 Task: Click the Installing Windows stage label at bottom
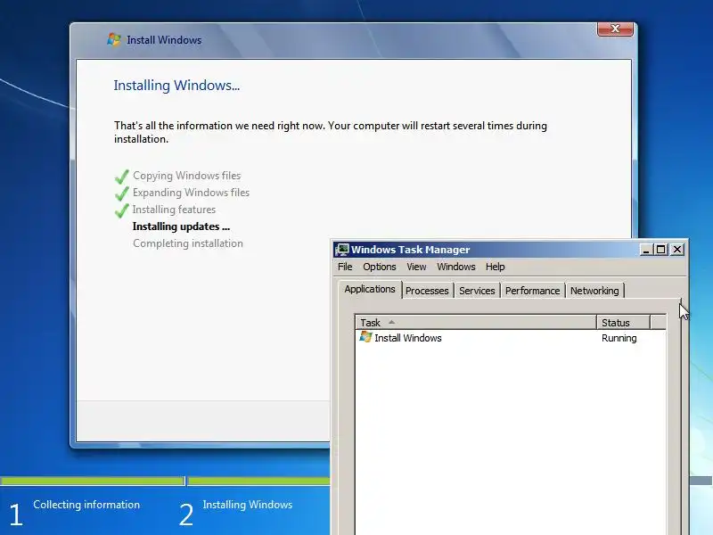coord(248,505)
